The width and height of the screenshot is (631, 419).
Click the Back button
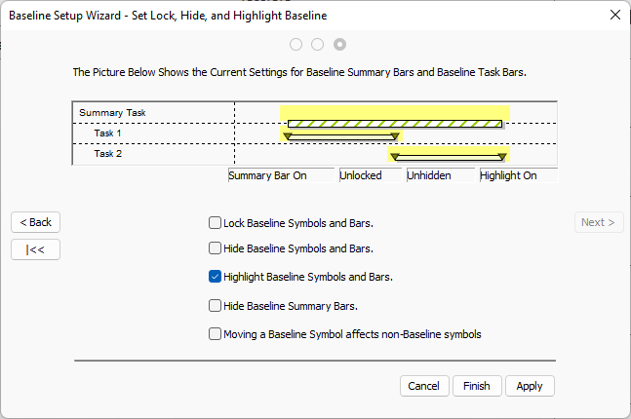(36, 222)
